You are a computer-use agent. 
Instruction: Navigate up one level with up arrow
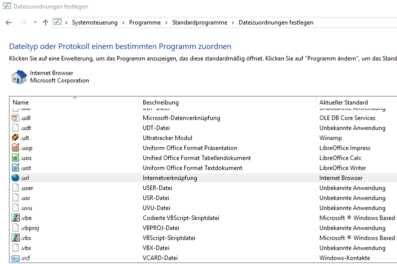point(46,22)
